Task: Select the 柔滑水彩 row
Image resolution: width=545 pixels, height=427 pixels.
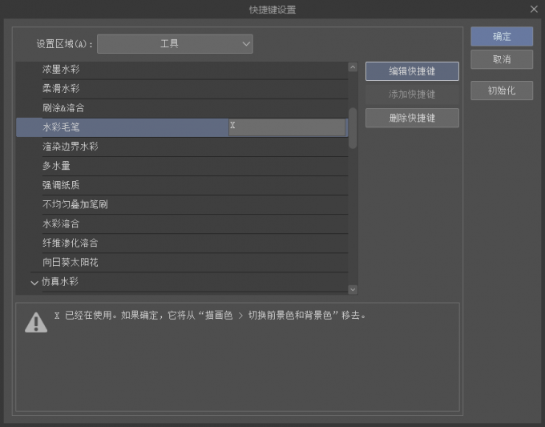Action: [x=182, y=89]
